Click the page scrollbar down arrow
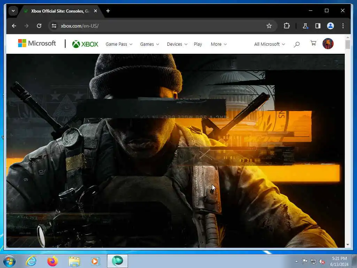This screenshot has width=357, height=268. pyautogui.click(x=348, y=245)
